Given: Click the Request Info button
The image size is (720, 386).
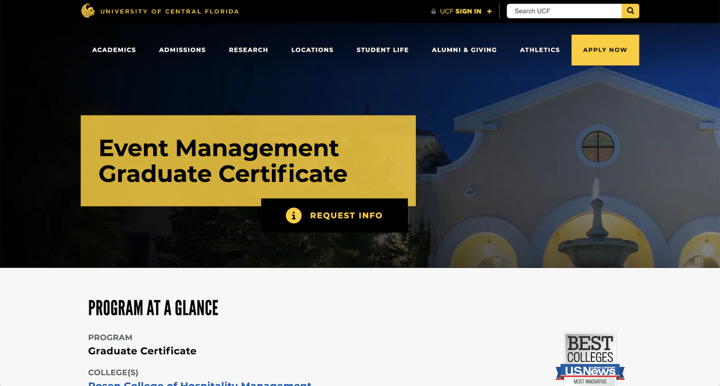Looking at the screenshot, I should (x=334, y=215).
